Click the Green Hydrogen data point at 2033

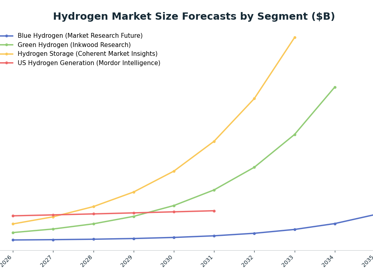tap(295, 135)
